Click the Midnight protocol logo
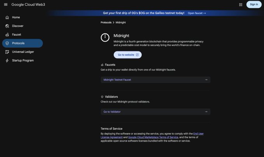264x157 pixels. point(105,37)
